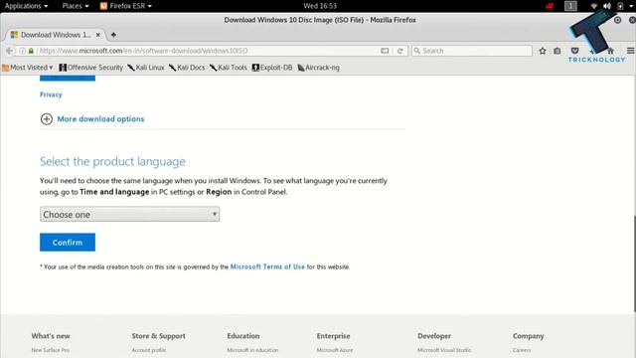The image size is (636, 358).
Task: Click the Wed 16:53 clock
Action: coord(320,6)
